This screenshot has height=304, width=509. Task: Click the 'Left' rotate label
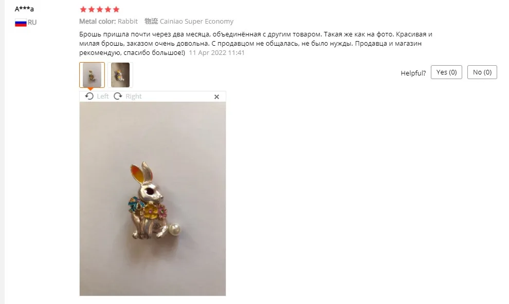pos(103,96)
